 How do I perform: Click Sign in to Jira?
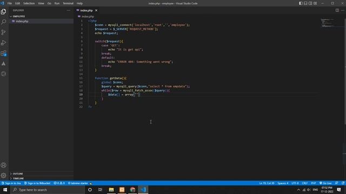click(11, 183)
